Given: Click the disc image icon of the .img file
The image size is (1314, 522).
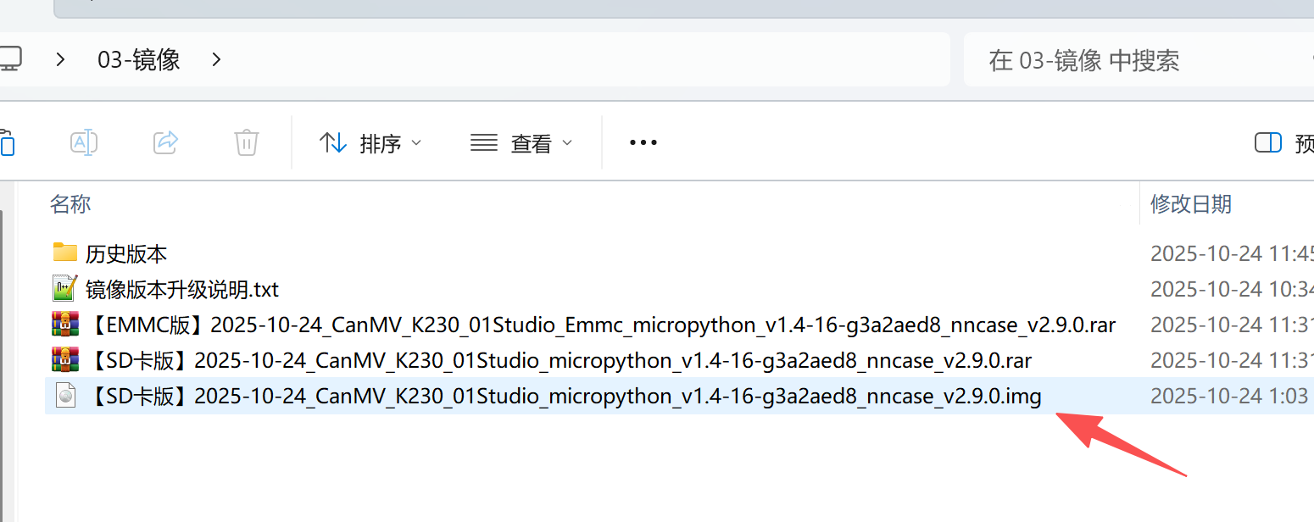Looking at the screenshot, I should point(65,396).
